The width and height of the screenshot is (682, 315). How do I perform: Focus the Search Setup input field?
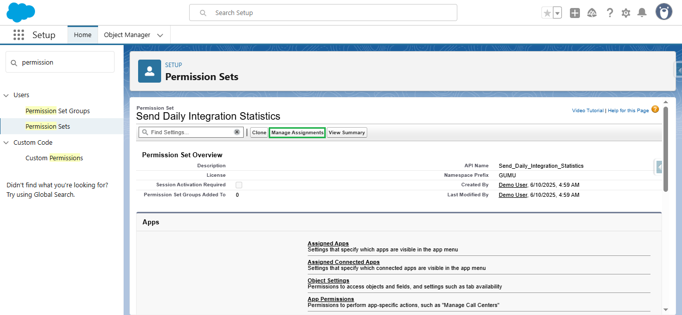(323, 13)
